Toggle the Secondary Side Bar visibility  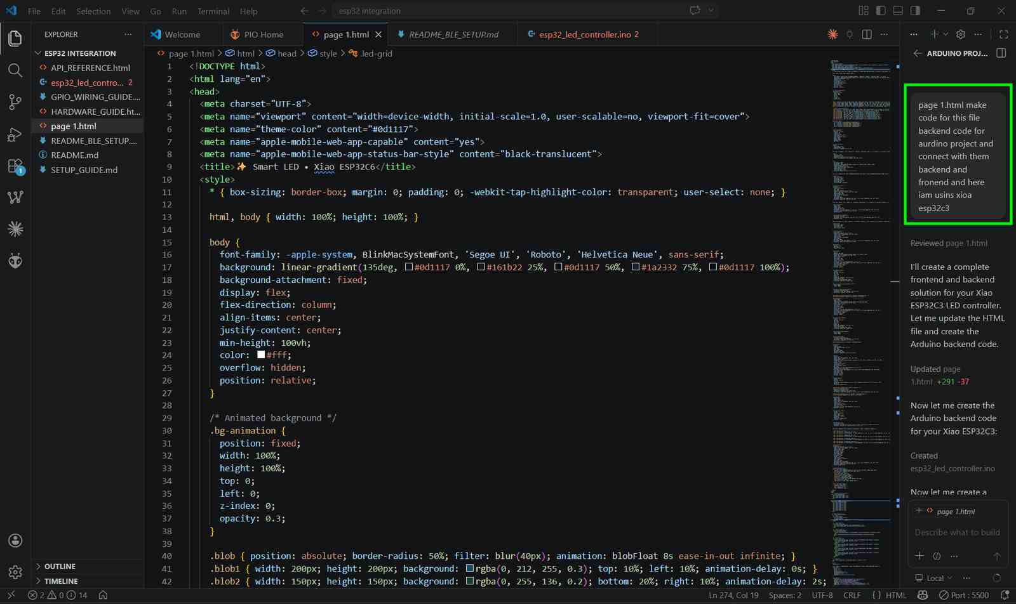(x=915, y=11)
